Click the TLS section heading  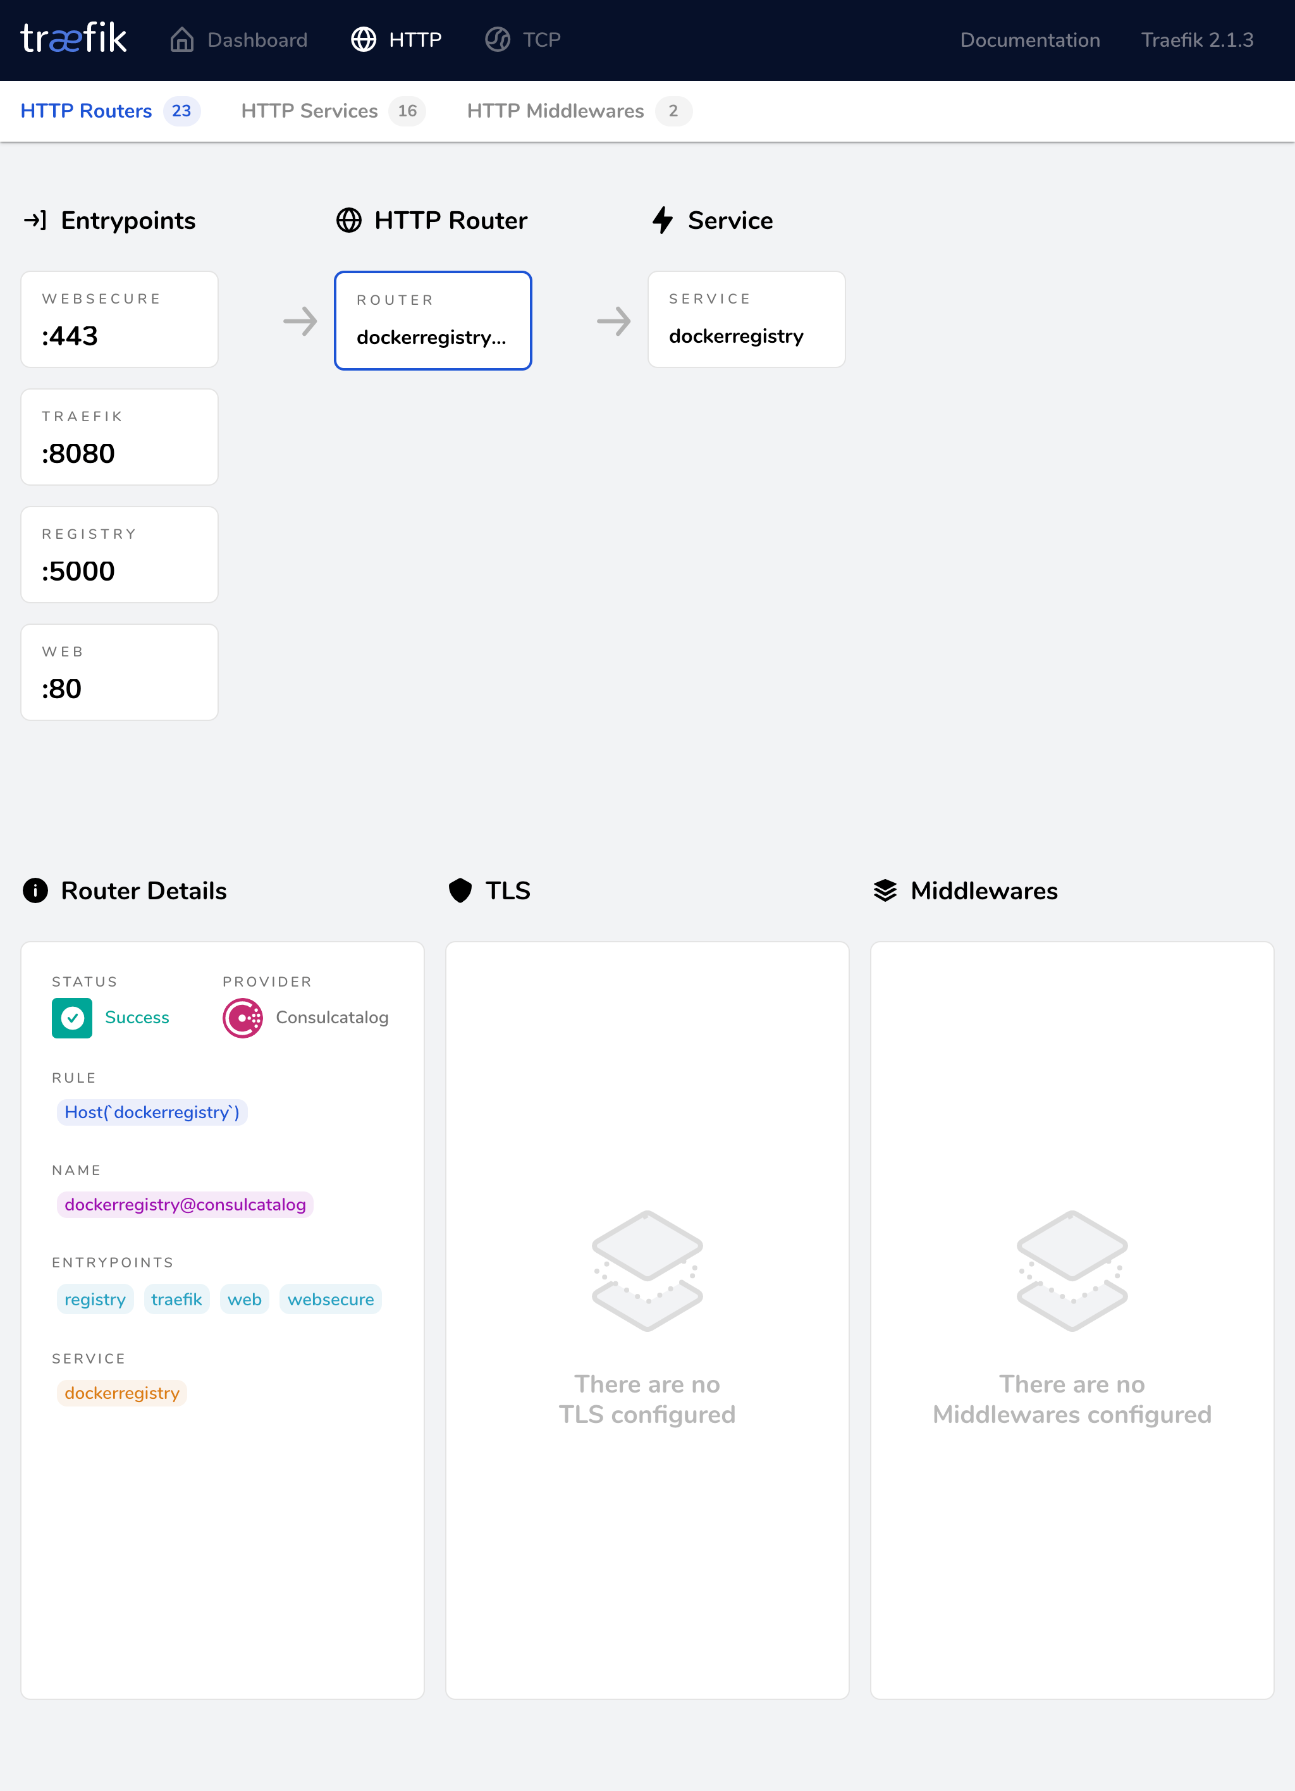(x=508, y=890)
